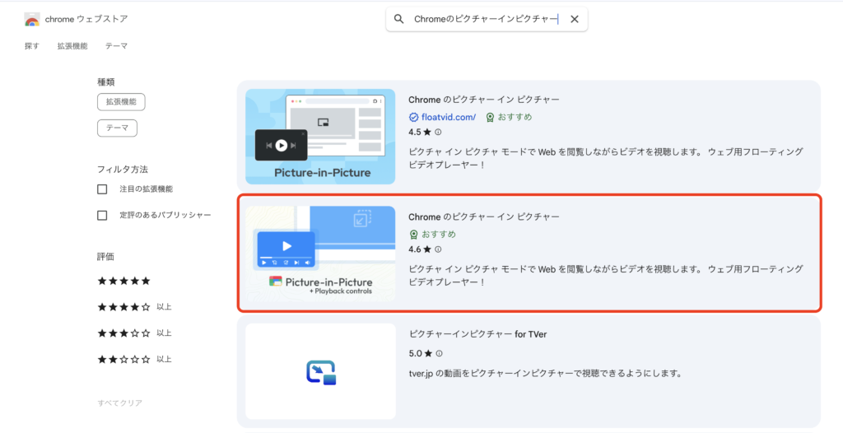Enable the 注目の拡張機能 checkbox
Screen dimensions: 843x433
(x=102, y=189)
